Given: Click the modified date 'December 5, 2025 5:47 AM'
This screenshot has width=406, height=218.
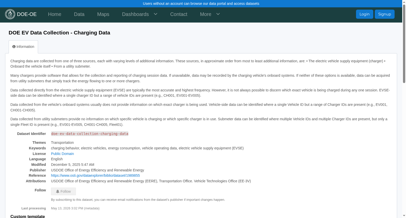Looking at the screenshot, I should click(73, 165).
